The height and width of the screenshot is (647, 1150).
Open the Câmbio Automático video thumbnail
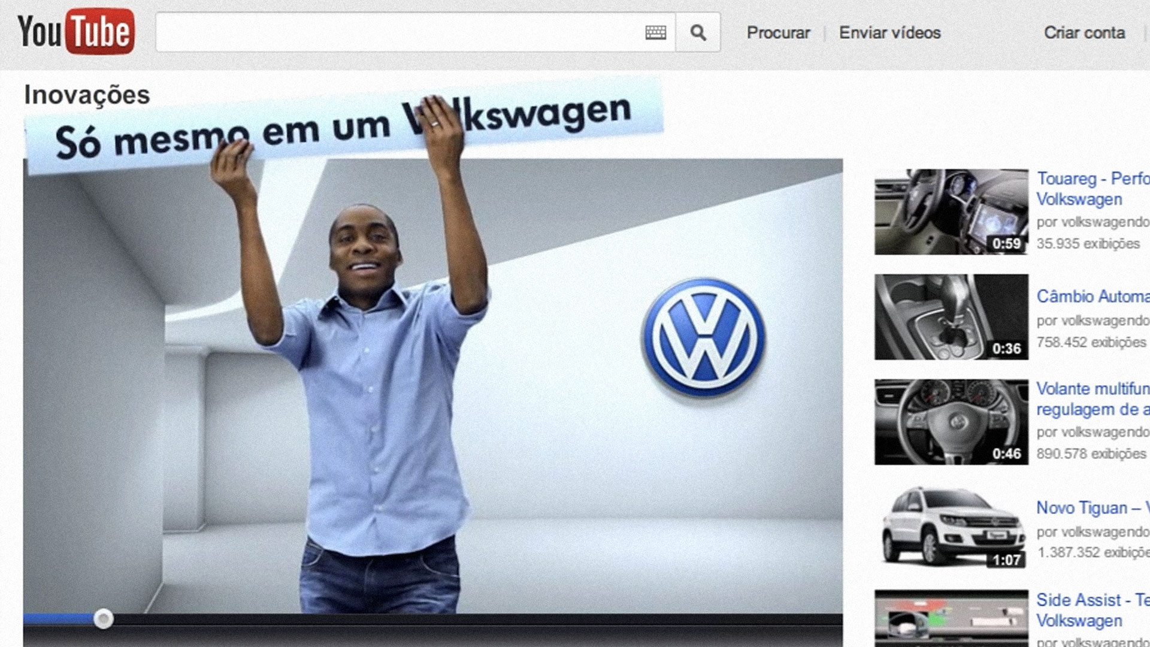coord(951,317)
